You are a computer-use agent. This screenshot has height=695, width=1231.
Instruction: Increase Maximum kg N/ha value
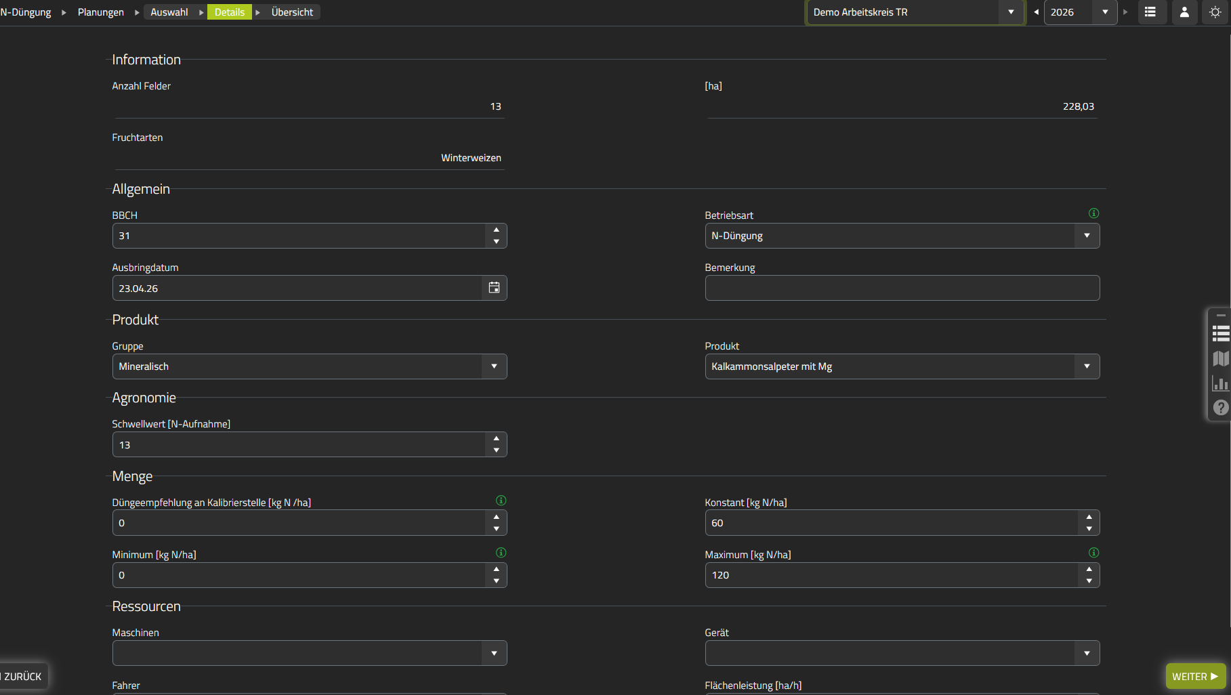click(x=1089, y=570)
